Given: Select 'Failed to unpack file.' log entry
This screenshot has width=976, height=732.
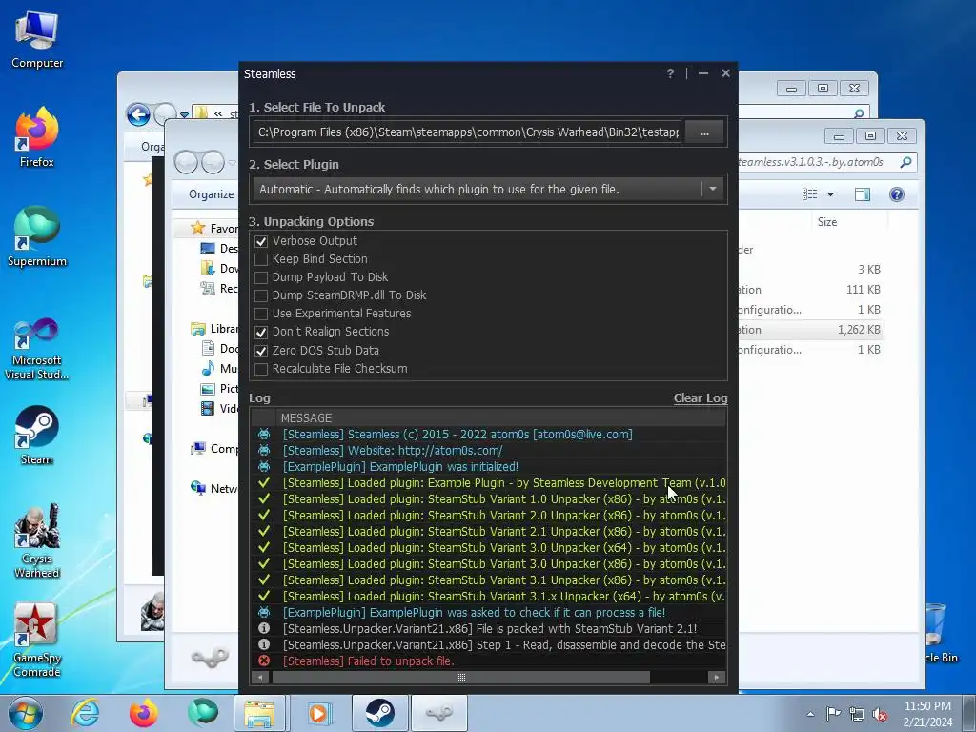Looking at the screenshot, I should click(x=489, y=661).
